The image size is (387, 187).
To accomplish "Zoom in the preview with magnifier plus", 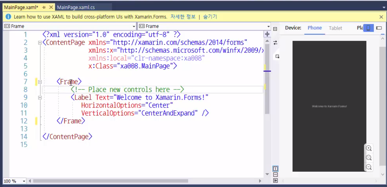I will [369, 148].
